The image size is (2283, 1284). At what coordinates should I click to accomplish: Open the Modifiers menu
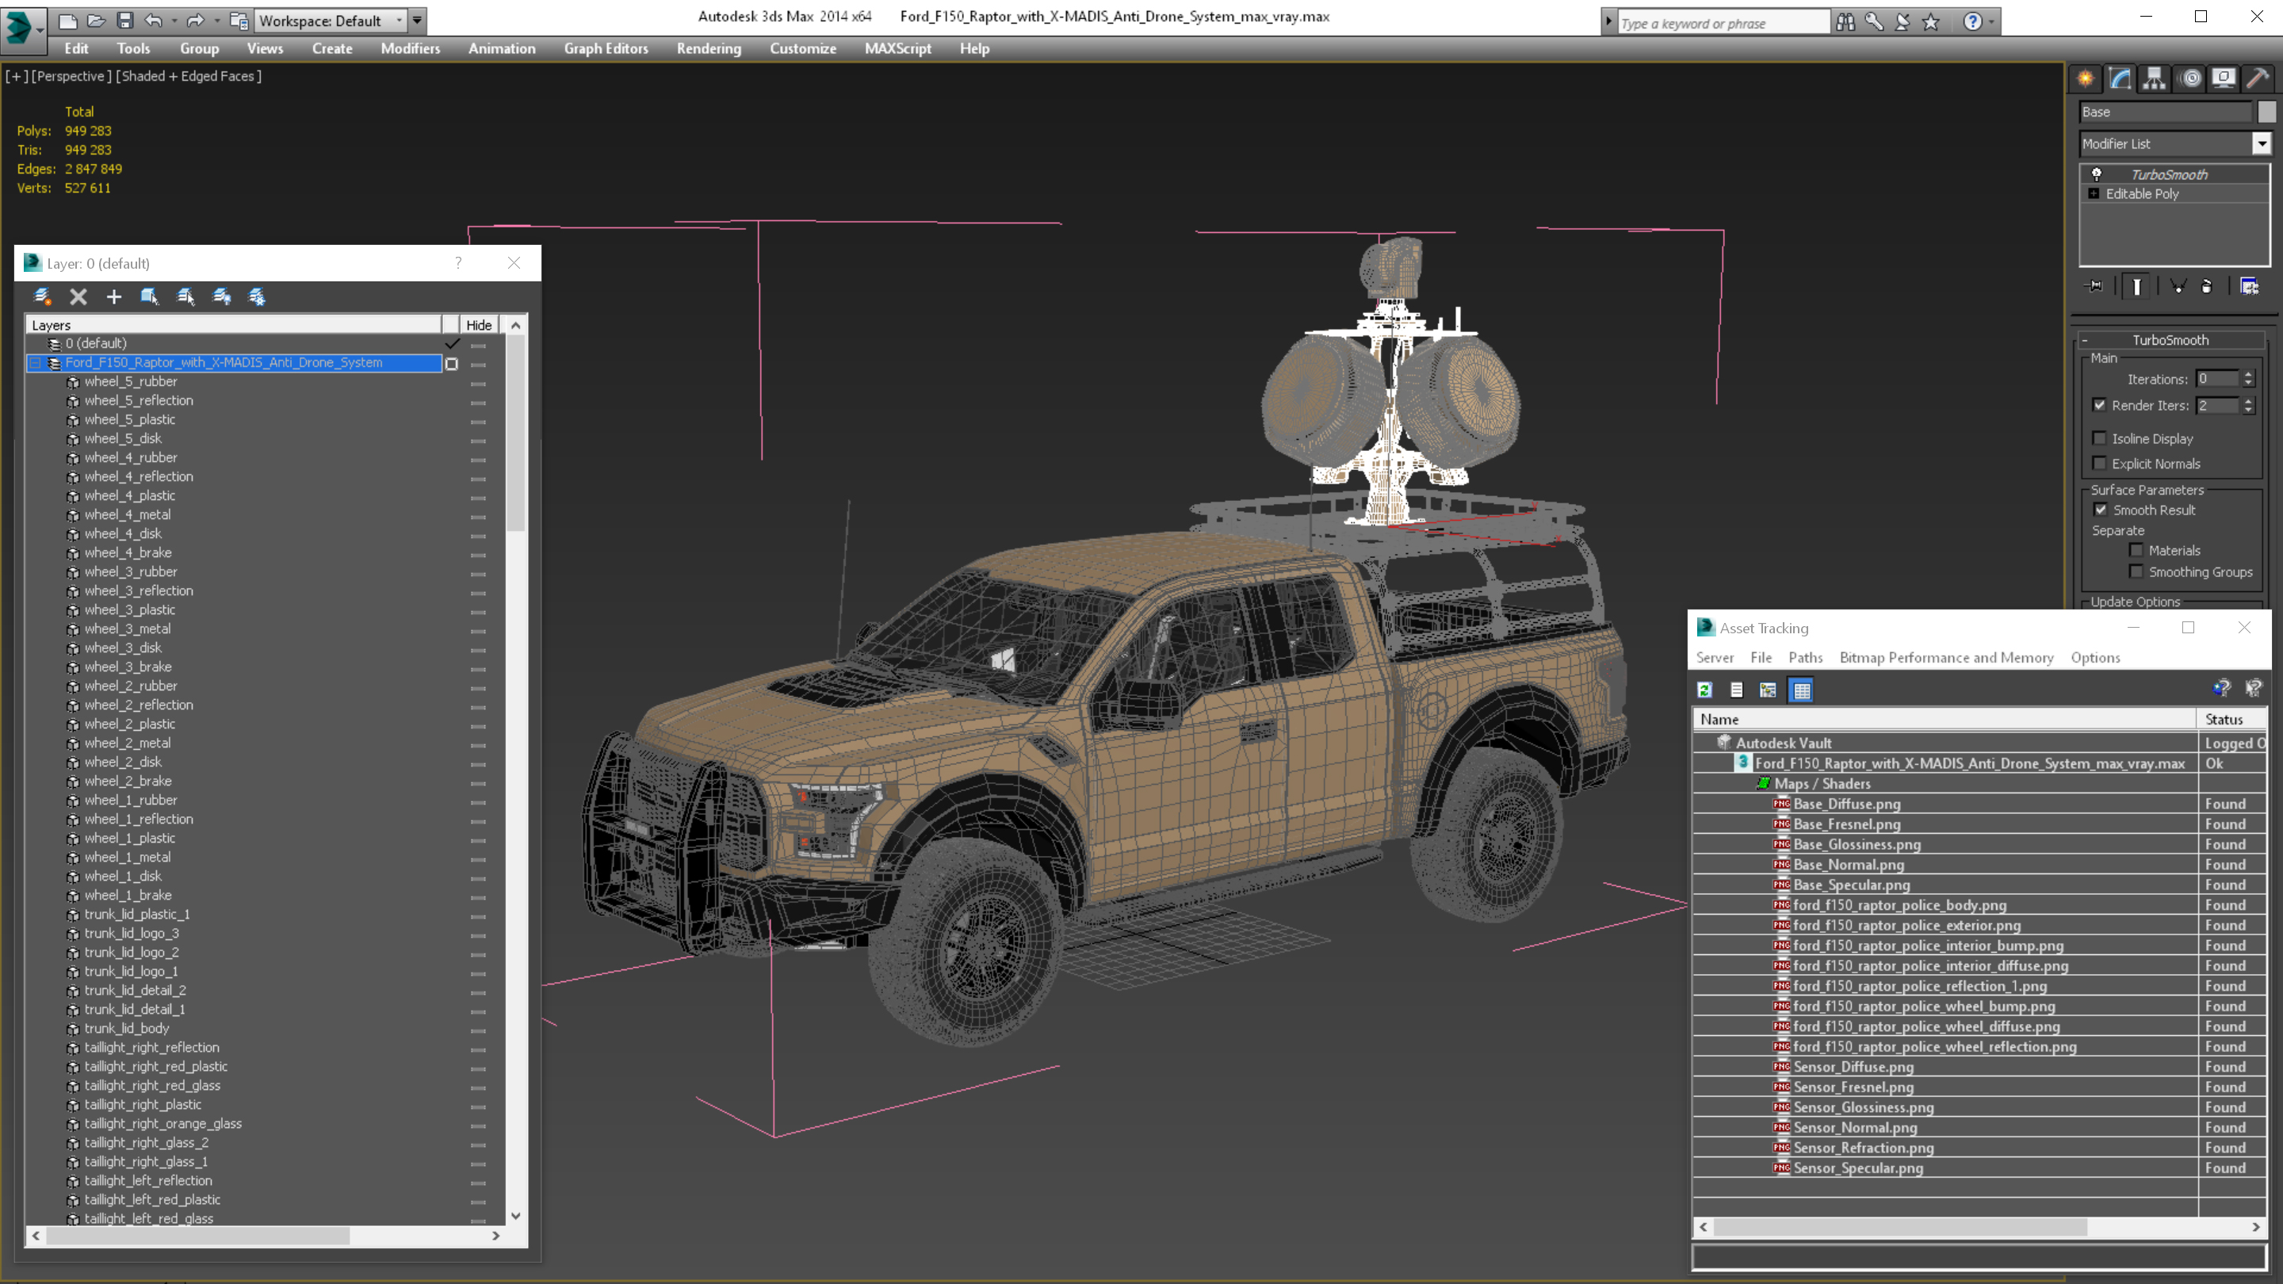(411, 48)
